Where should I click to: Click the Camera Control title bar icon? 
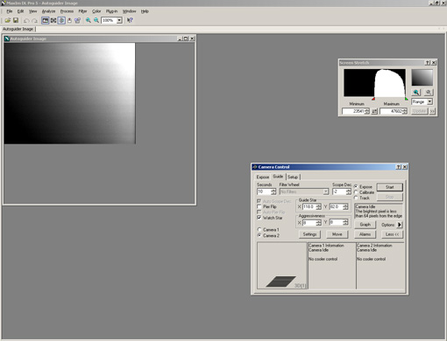(x=254, y=167)
